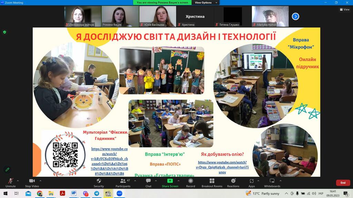This screenshot has height=198, width=353.
Task: Expand the arrow next to Participants
Action: (135, 181)
